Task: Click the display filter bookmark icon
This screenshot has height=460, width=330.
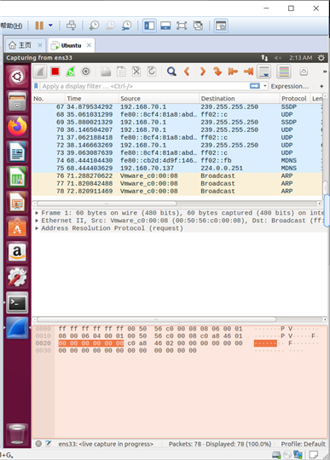Action: [x=36, y=86]
